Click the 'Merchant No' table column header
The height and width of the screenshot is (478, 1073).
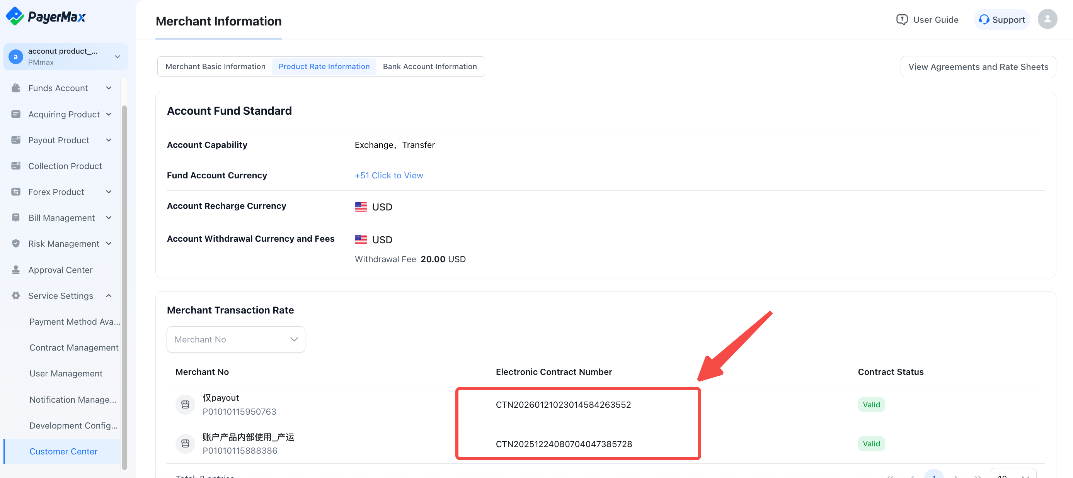pos(202,371)
